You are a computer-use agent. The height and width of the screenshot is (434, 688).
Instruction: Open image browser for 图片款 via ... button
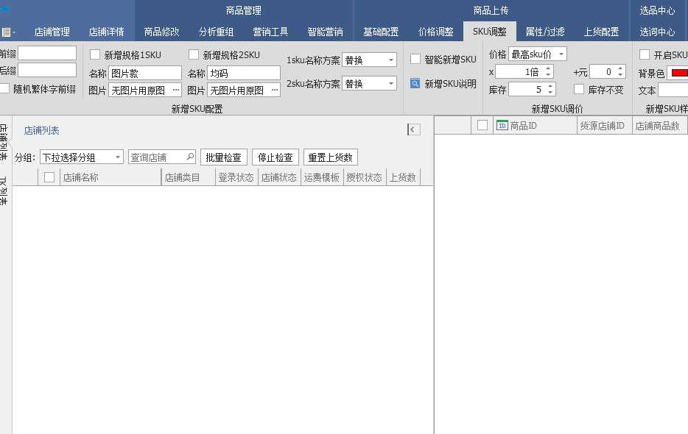pyautogui.click(x=175, y=90)
